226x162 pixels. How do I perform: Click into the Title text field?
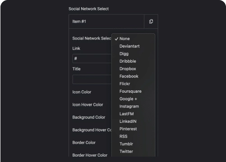(x=92, y=79)
